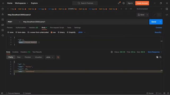The width and height of the screenshot is (170, 95).
Task: Click the network globe icon beside Status
Action: click(112, 52)
